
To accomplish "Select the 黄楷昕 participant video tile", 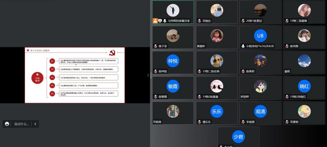I will (x=217, y=37).
